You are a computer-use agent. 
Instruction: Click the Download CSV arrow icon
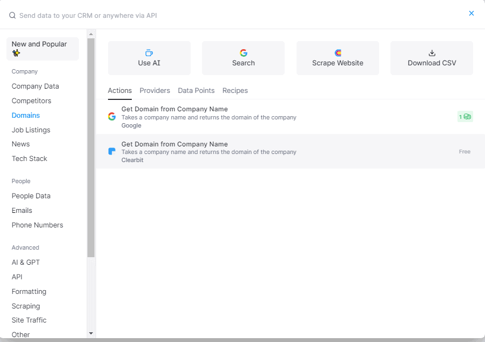pos(432,53)
